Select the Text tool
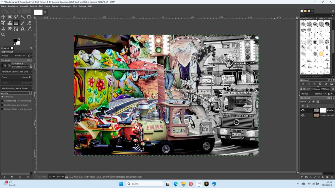The height and width of the screenshot is (188, 335). click(23, 29)
